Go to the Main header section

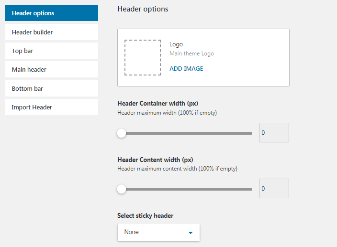coord(51,69)
